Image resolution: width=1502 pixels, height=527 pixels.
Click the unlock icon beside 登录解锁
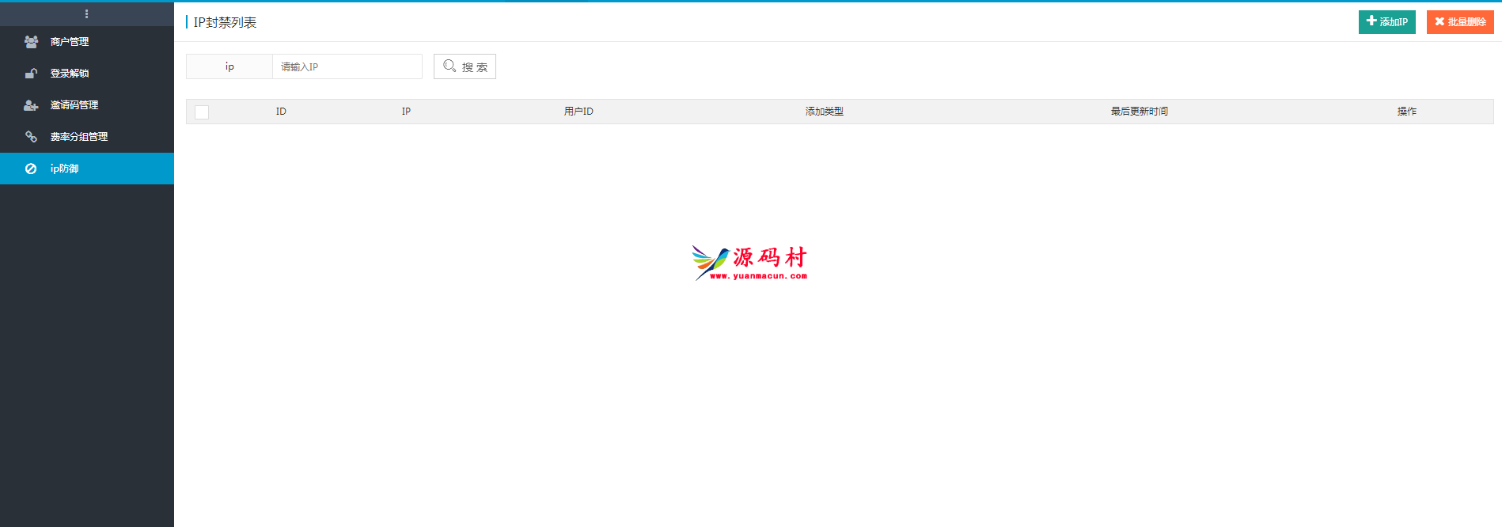31,74
